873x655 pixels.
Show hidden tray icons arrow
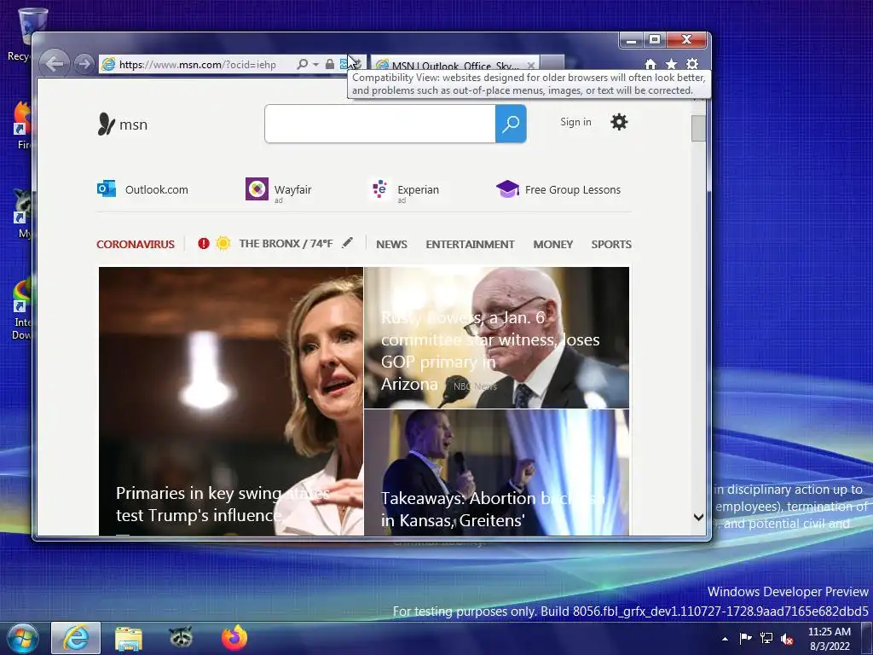click(725, 638)
